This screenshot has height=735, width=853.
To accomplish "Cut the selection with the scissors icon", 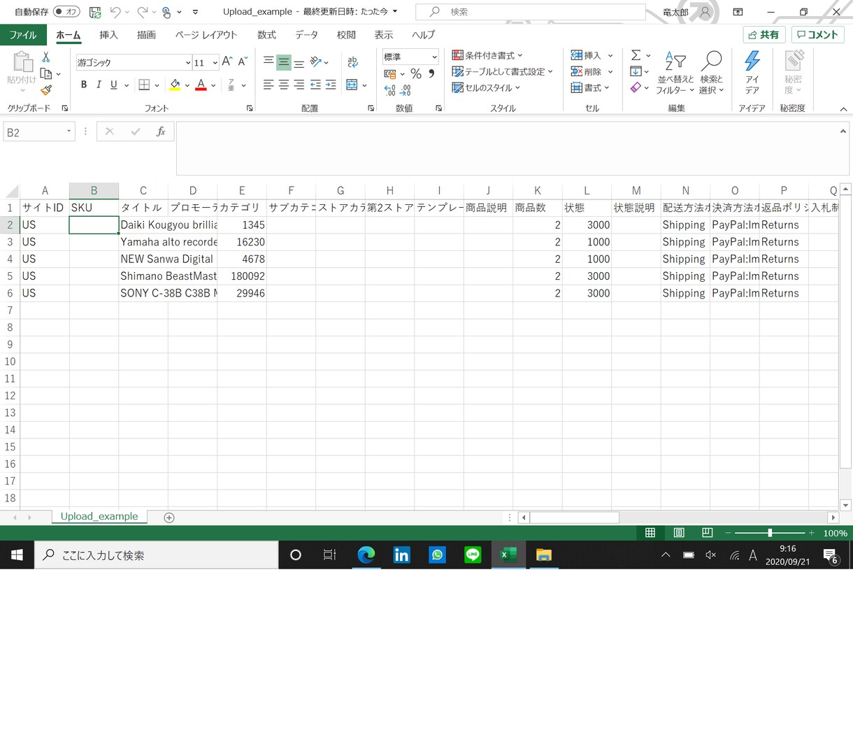I will 46,57.
